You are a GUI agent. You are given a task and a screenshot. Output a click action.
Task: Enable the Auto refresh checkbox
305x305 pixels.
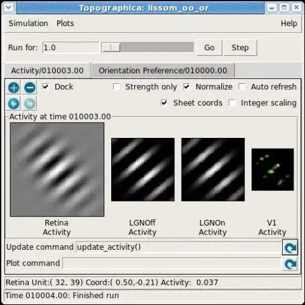coord(241,86)
